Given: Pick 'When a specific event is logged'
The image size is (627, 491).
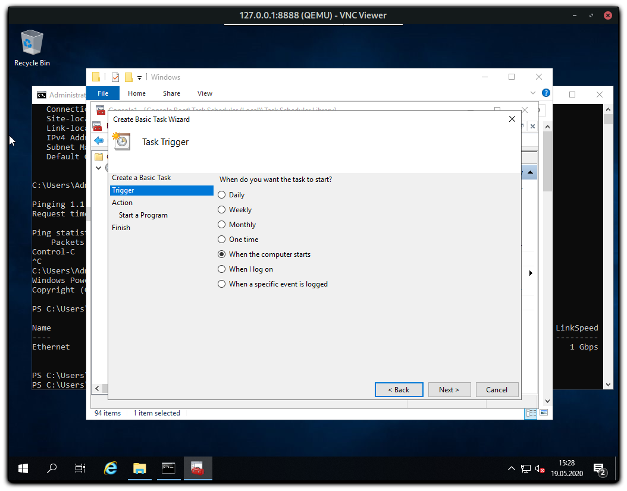Looking at the screenshot, I should pos(222,284).
